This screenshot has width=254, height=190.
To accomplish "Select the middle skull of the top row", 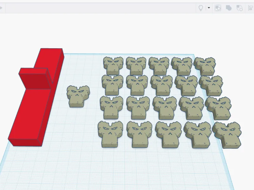I will pyautogui.click(x=159, y=66).
